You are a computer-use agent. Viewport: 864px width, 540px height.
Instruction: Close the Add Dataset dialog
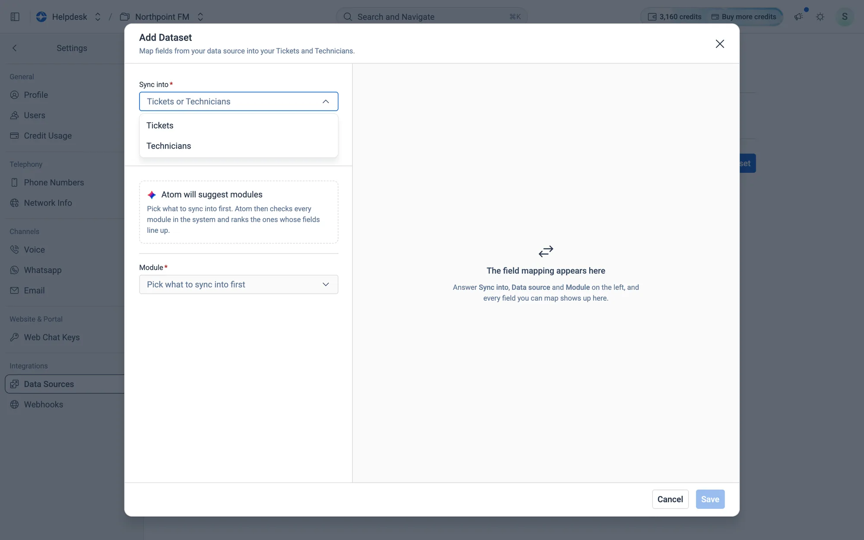click(x=720, y=44)
